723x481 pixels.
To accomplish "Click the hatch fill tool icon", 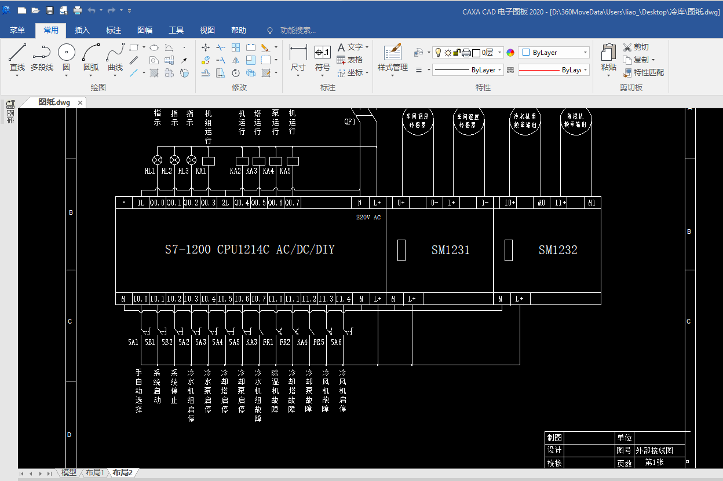I will pos(154,73).
